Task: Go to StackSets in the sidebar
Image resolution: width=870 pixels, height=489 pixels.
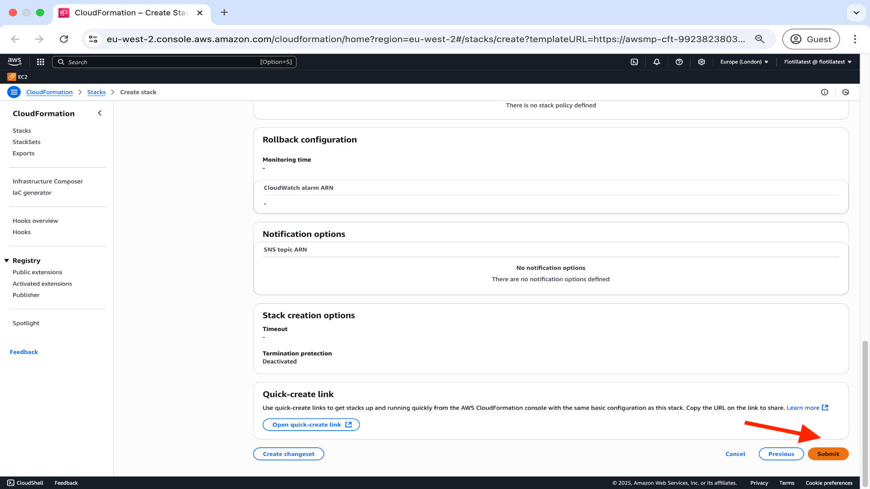Action: point(26,142)
